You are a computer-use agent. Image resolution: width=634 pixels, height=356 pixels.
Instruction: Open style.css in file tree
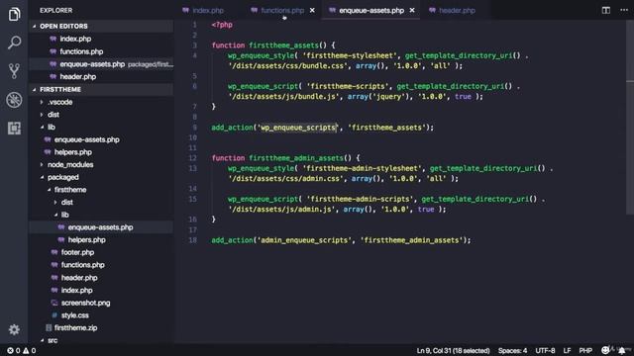[75, 315]
